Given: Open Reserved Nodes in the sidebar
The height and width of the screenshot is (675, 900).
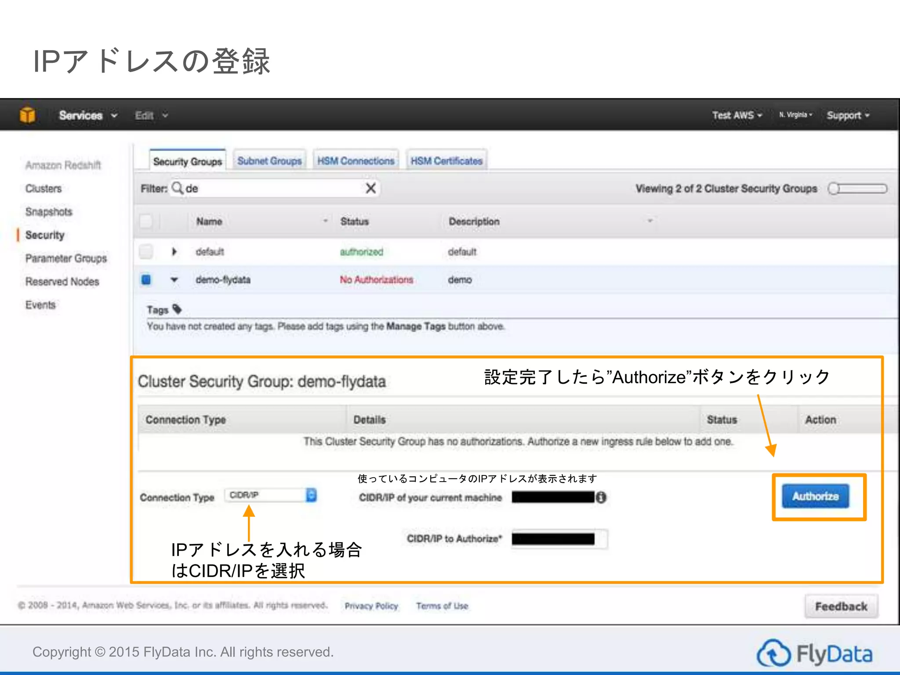Looking at the screenshot, I should pos(62,282).
